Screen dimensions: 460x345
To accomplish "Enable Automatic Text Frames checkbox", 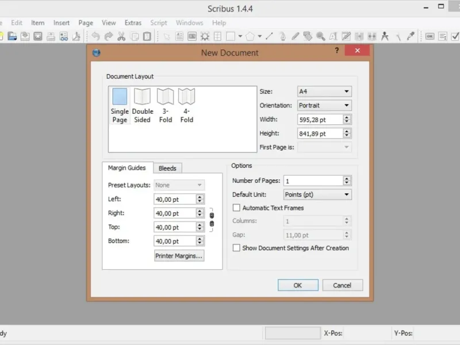I will coord(236,208).
